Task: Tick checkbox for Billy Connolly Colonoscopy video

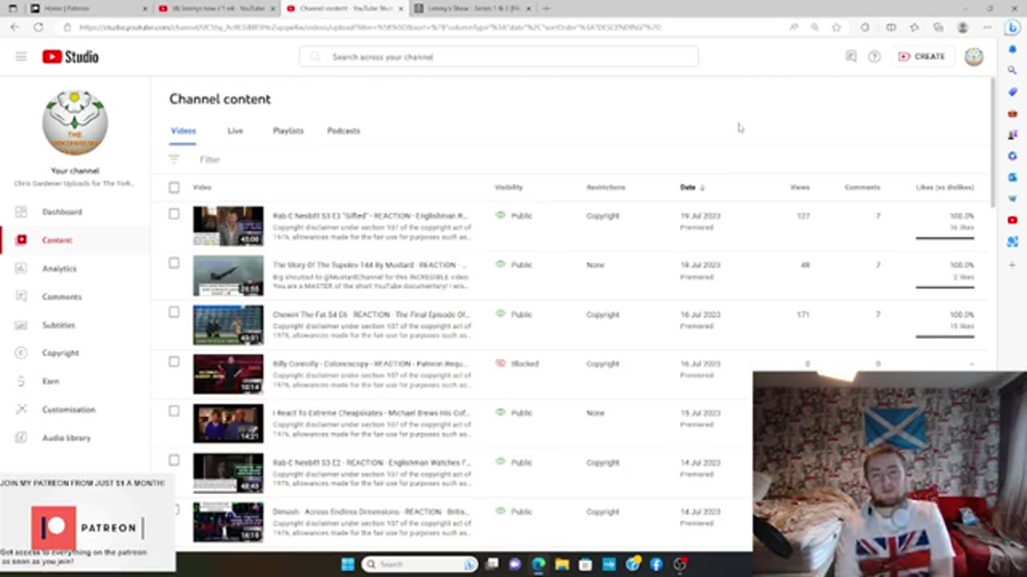Action: coord(174,361)
